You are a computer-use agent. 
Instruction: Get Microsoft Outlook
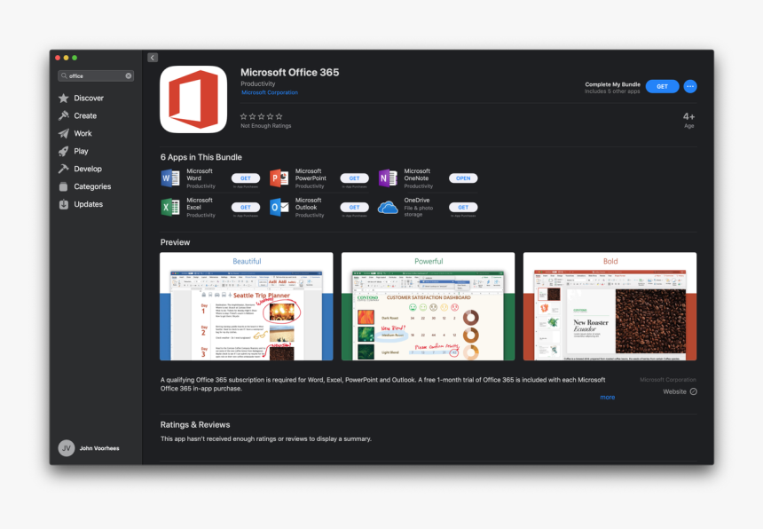[x=354, y=208]
